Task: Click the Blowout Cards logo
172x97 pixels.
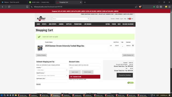Action: click(x=41, y=19)
